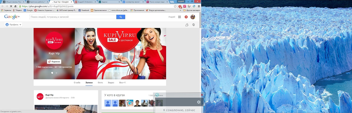Switch to the О себе tab
The width and height of the screenshot is (352, 113).
tap(77, 82)
